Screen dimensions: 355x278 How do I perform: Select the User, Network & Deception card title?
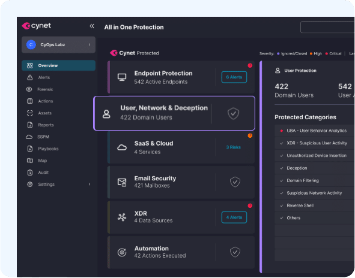coord(164,108)
